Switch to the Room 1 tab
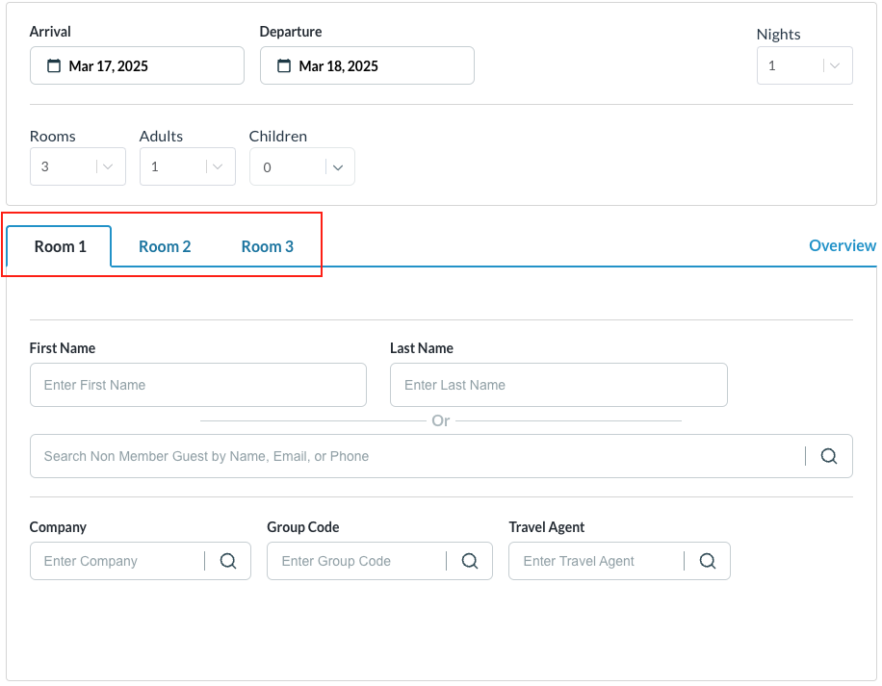This screenshot has height=686, width=882. [60, 246]
